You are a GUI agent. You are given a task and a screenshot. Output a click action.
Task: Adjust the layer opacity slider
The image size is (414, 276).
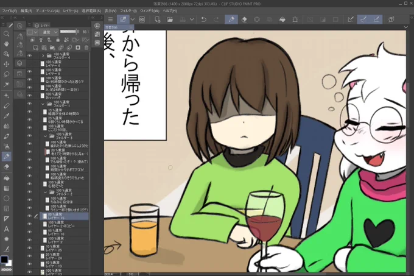[69, 32]
